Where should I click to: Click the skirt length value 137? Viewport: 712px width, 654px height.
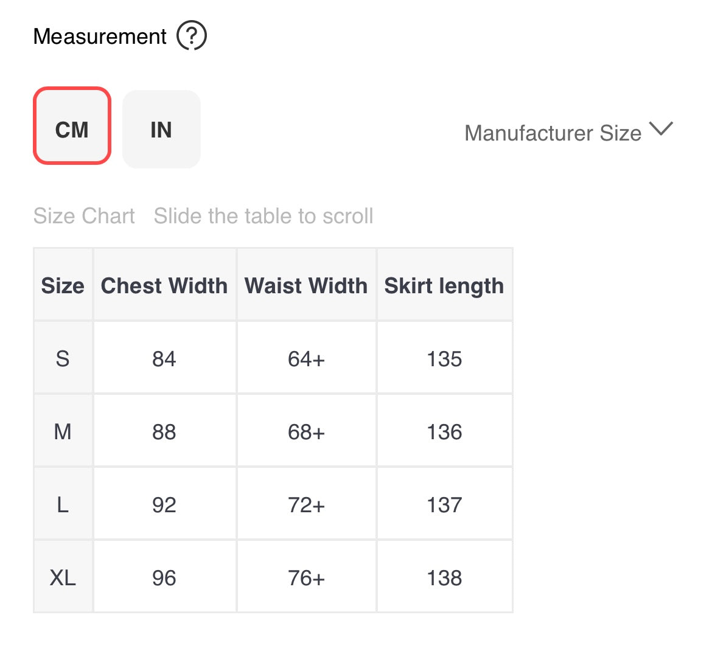444,505
